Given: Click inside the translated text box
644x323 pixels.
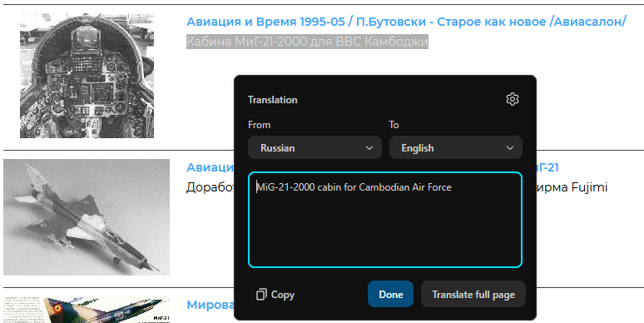Looking at the screenshot, I should coord(385,220).
